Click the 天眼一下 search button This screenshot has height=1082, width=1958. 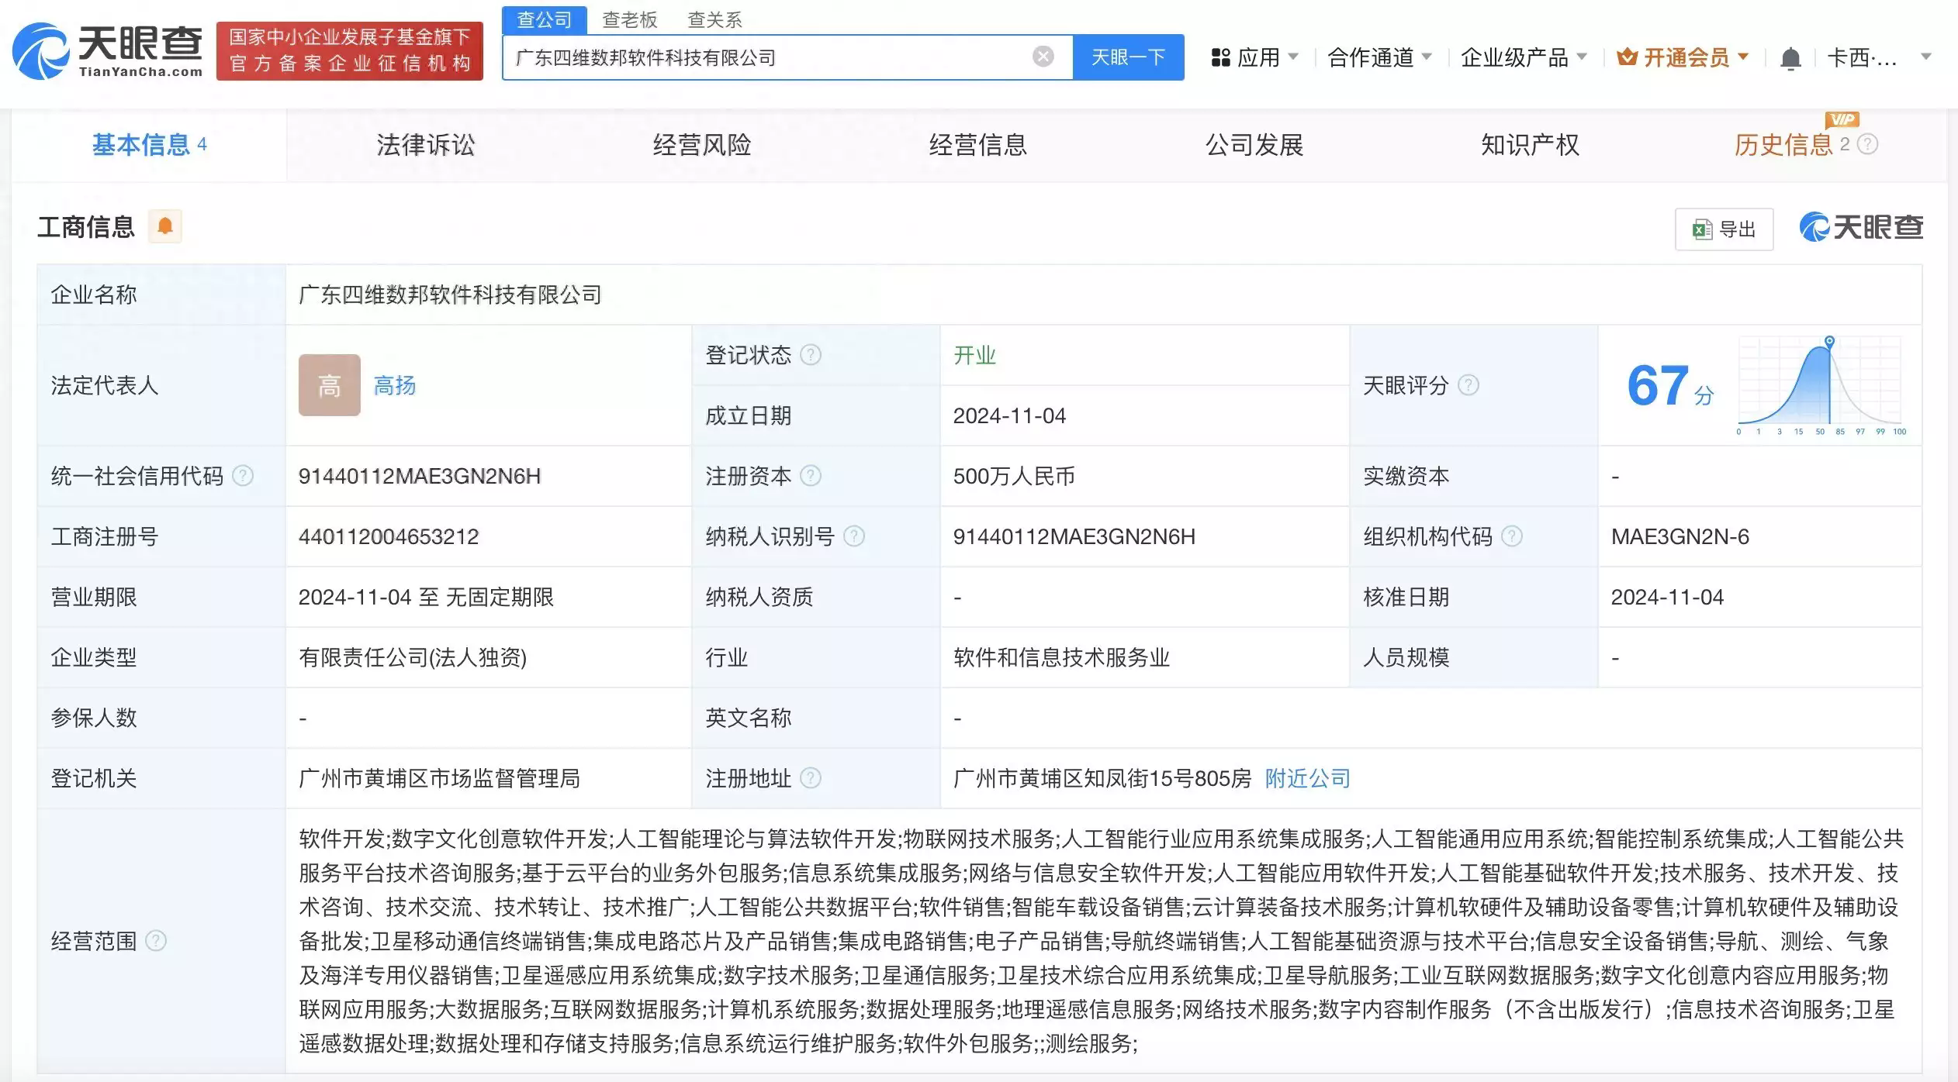point(1127,57)
